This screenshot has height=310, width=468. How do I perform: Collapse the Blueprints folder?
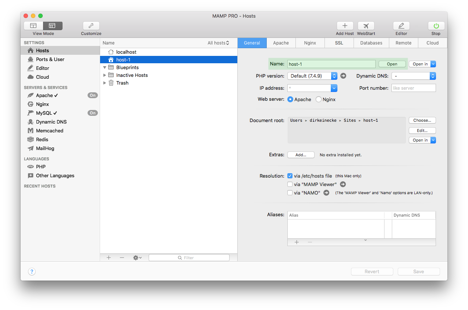pyautogui.click(x=104, y=67)
